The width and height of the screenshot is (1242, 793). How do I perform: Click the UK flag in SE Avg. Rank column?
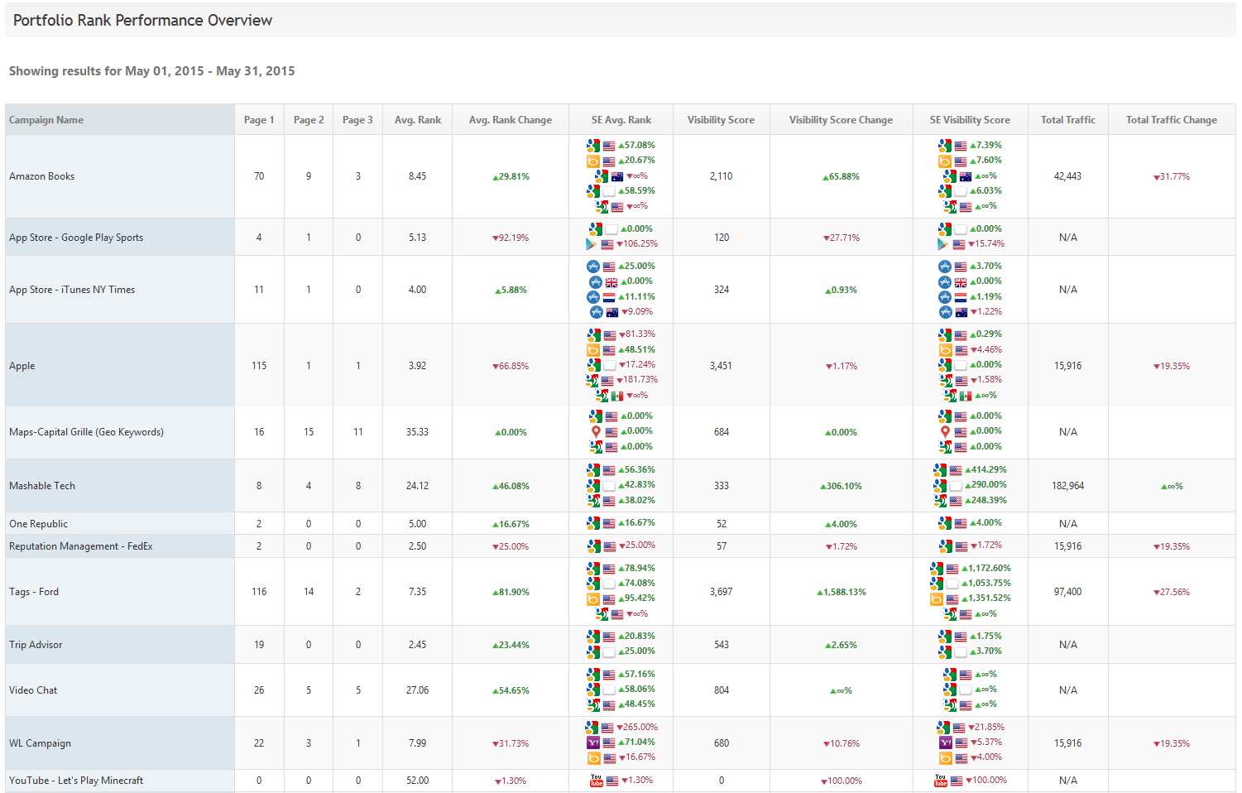611,282
